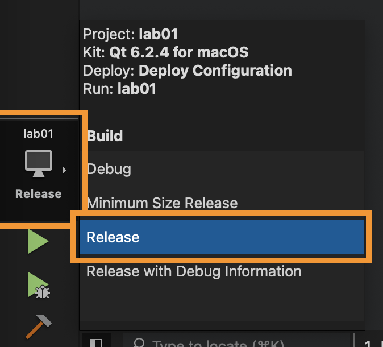Toggle the left sidebar icon at the bottom
This screenshot has height=347, width=383.
[x=96, y=342]
